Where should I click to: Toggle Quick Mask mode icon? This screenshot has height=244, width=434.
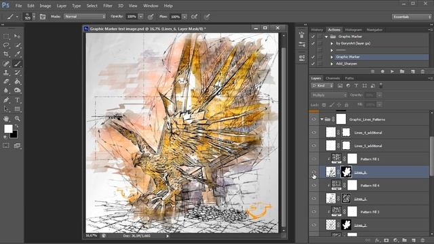[x=6, y=146]
